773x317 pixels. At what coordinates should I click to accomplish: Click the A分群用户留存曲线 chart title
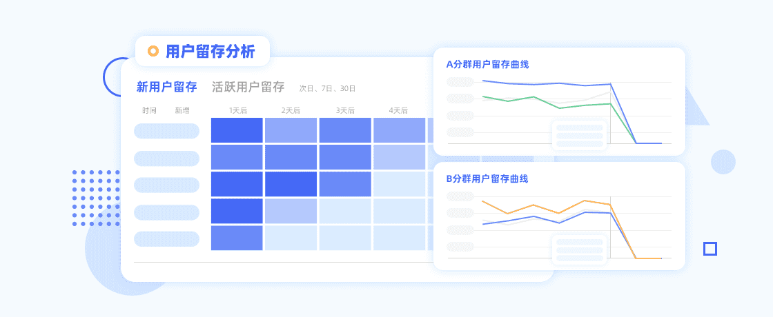click(x=487, y=65)
